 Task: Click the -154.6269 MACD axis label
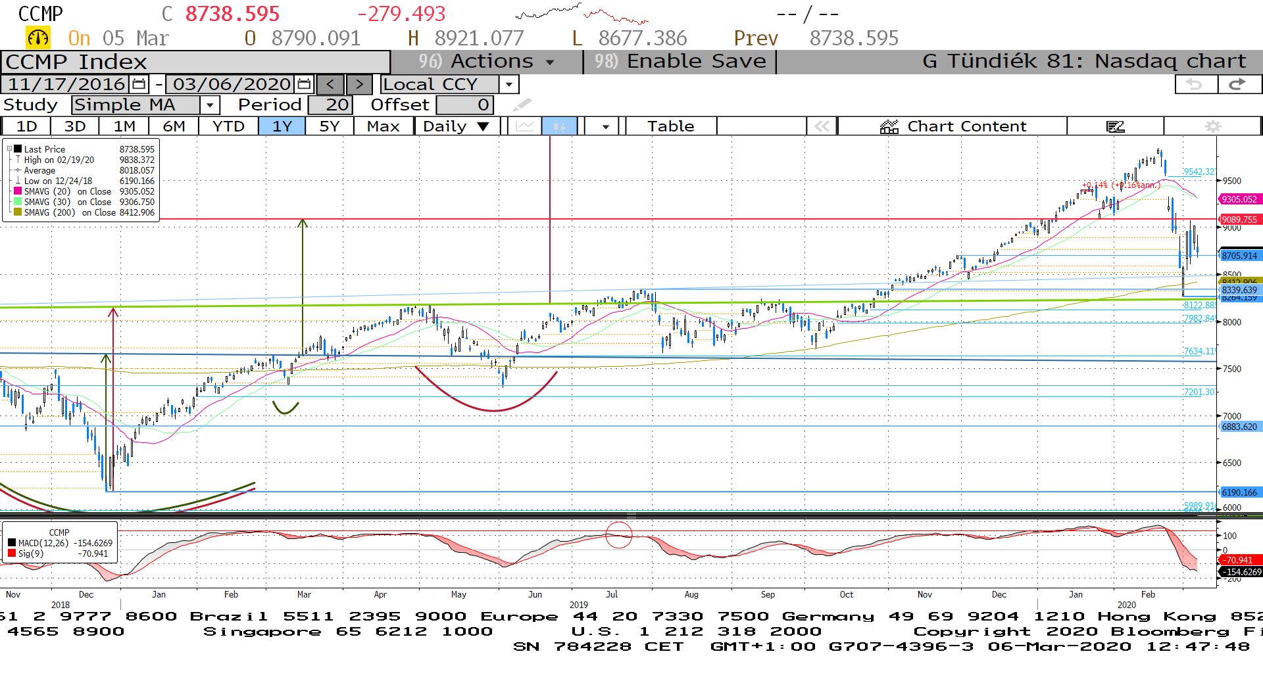tap(1241, 572)
